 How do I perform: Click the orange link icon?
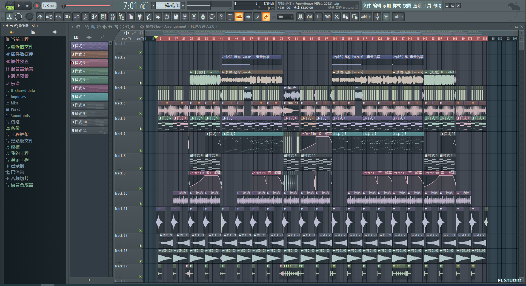pos(266,17)
